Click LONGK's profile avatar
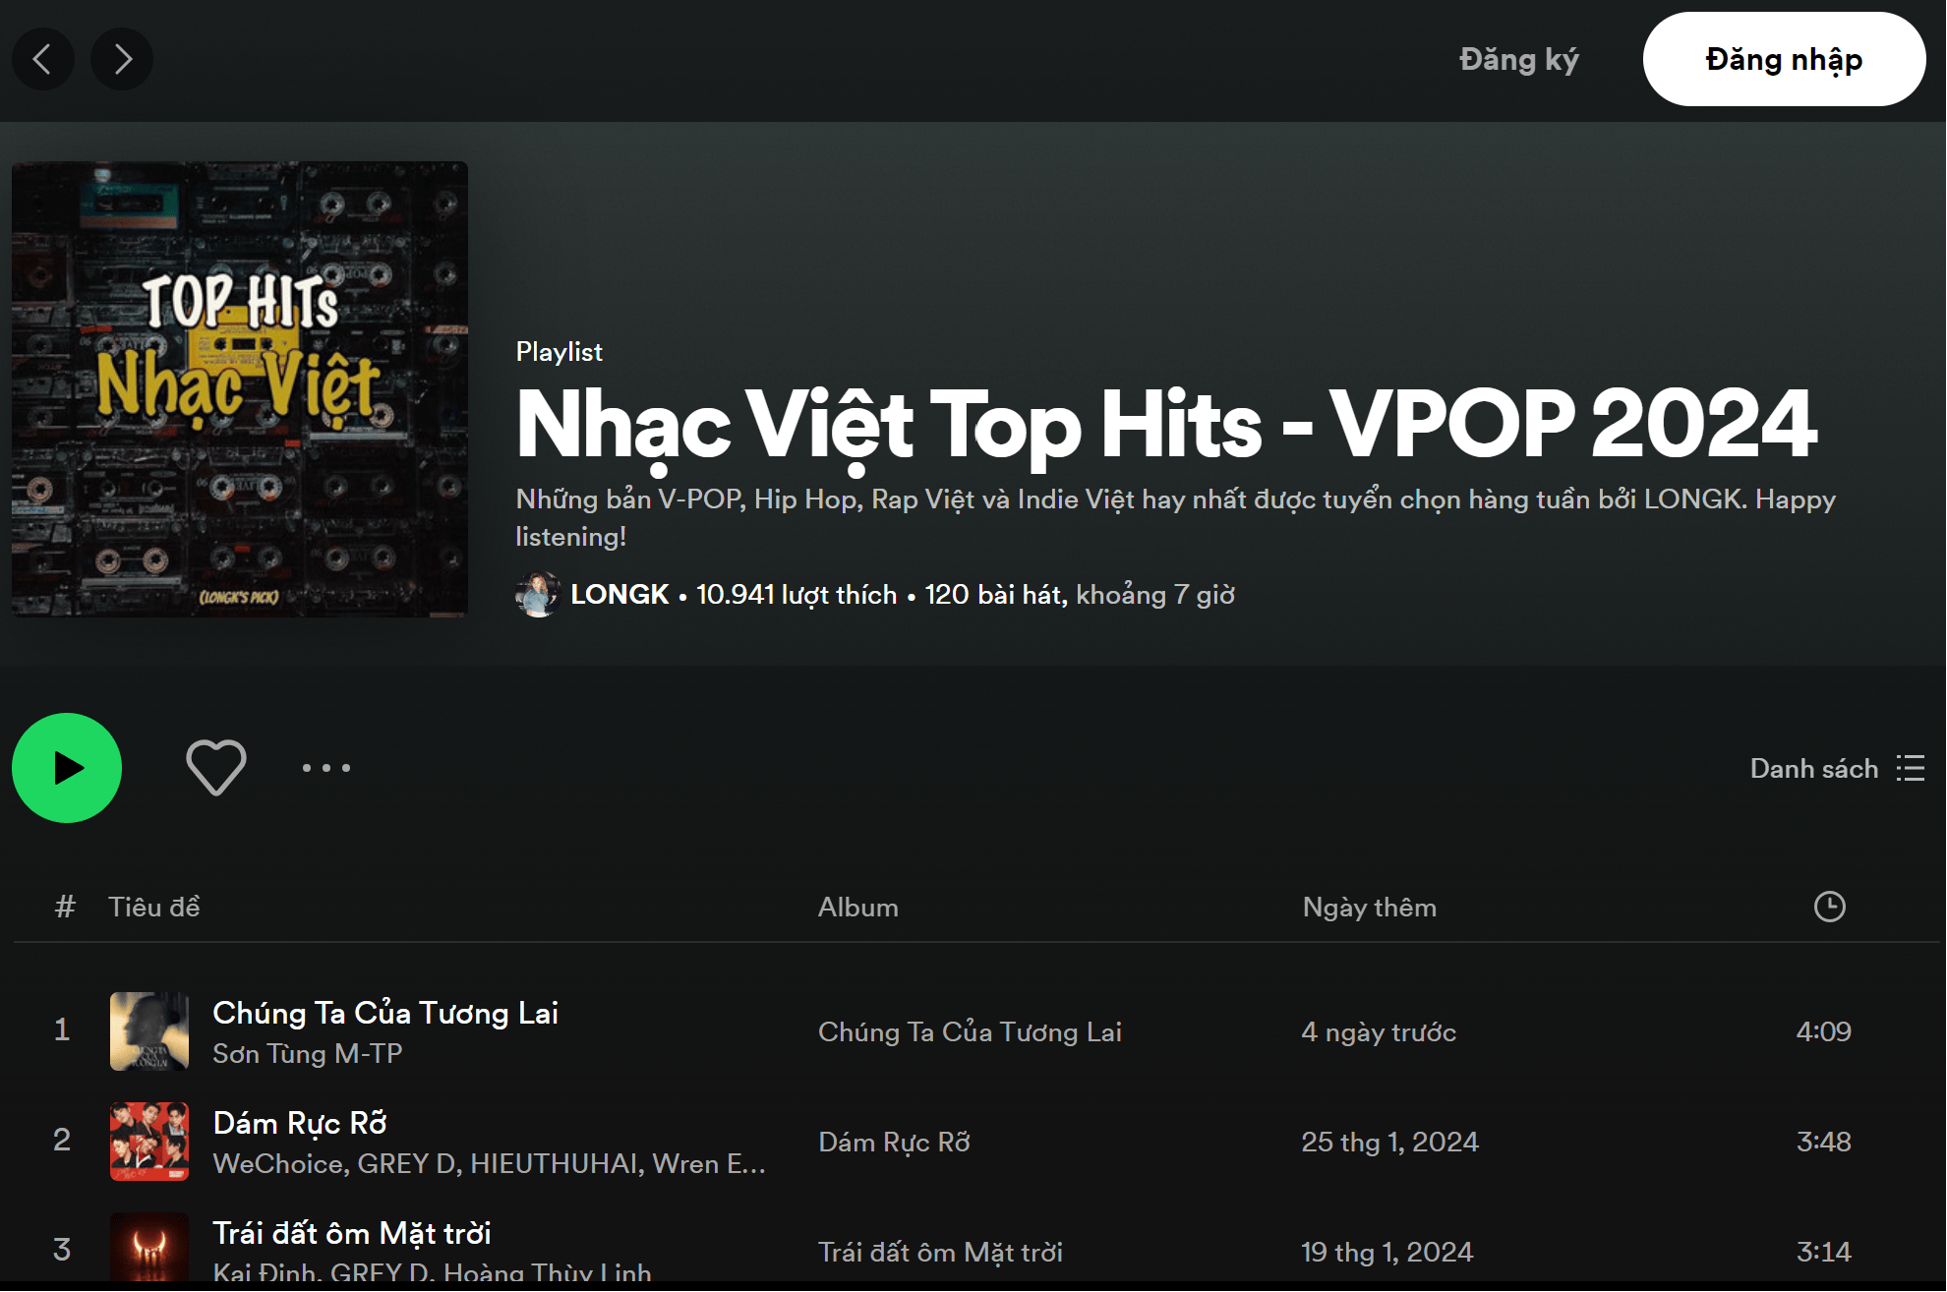This screenshot has height=1292, width=1947. 537,594
